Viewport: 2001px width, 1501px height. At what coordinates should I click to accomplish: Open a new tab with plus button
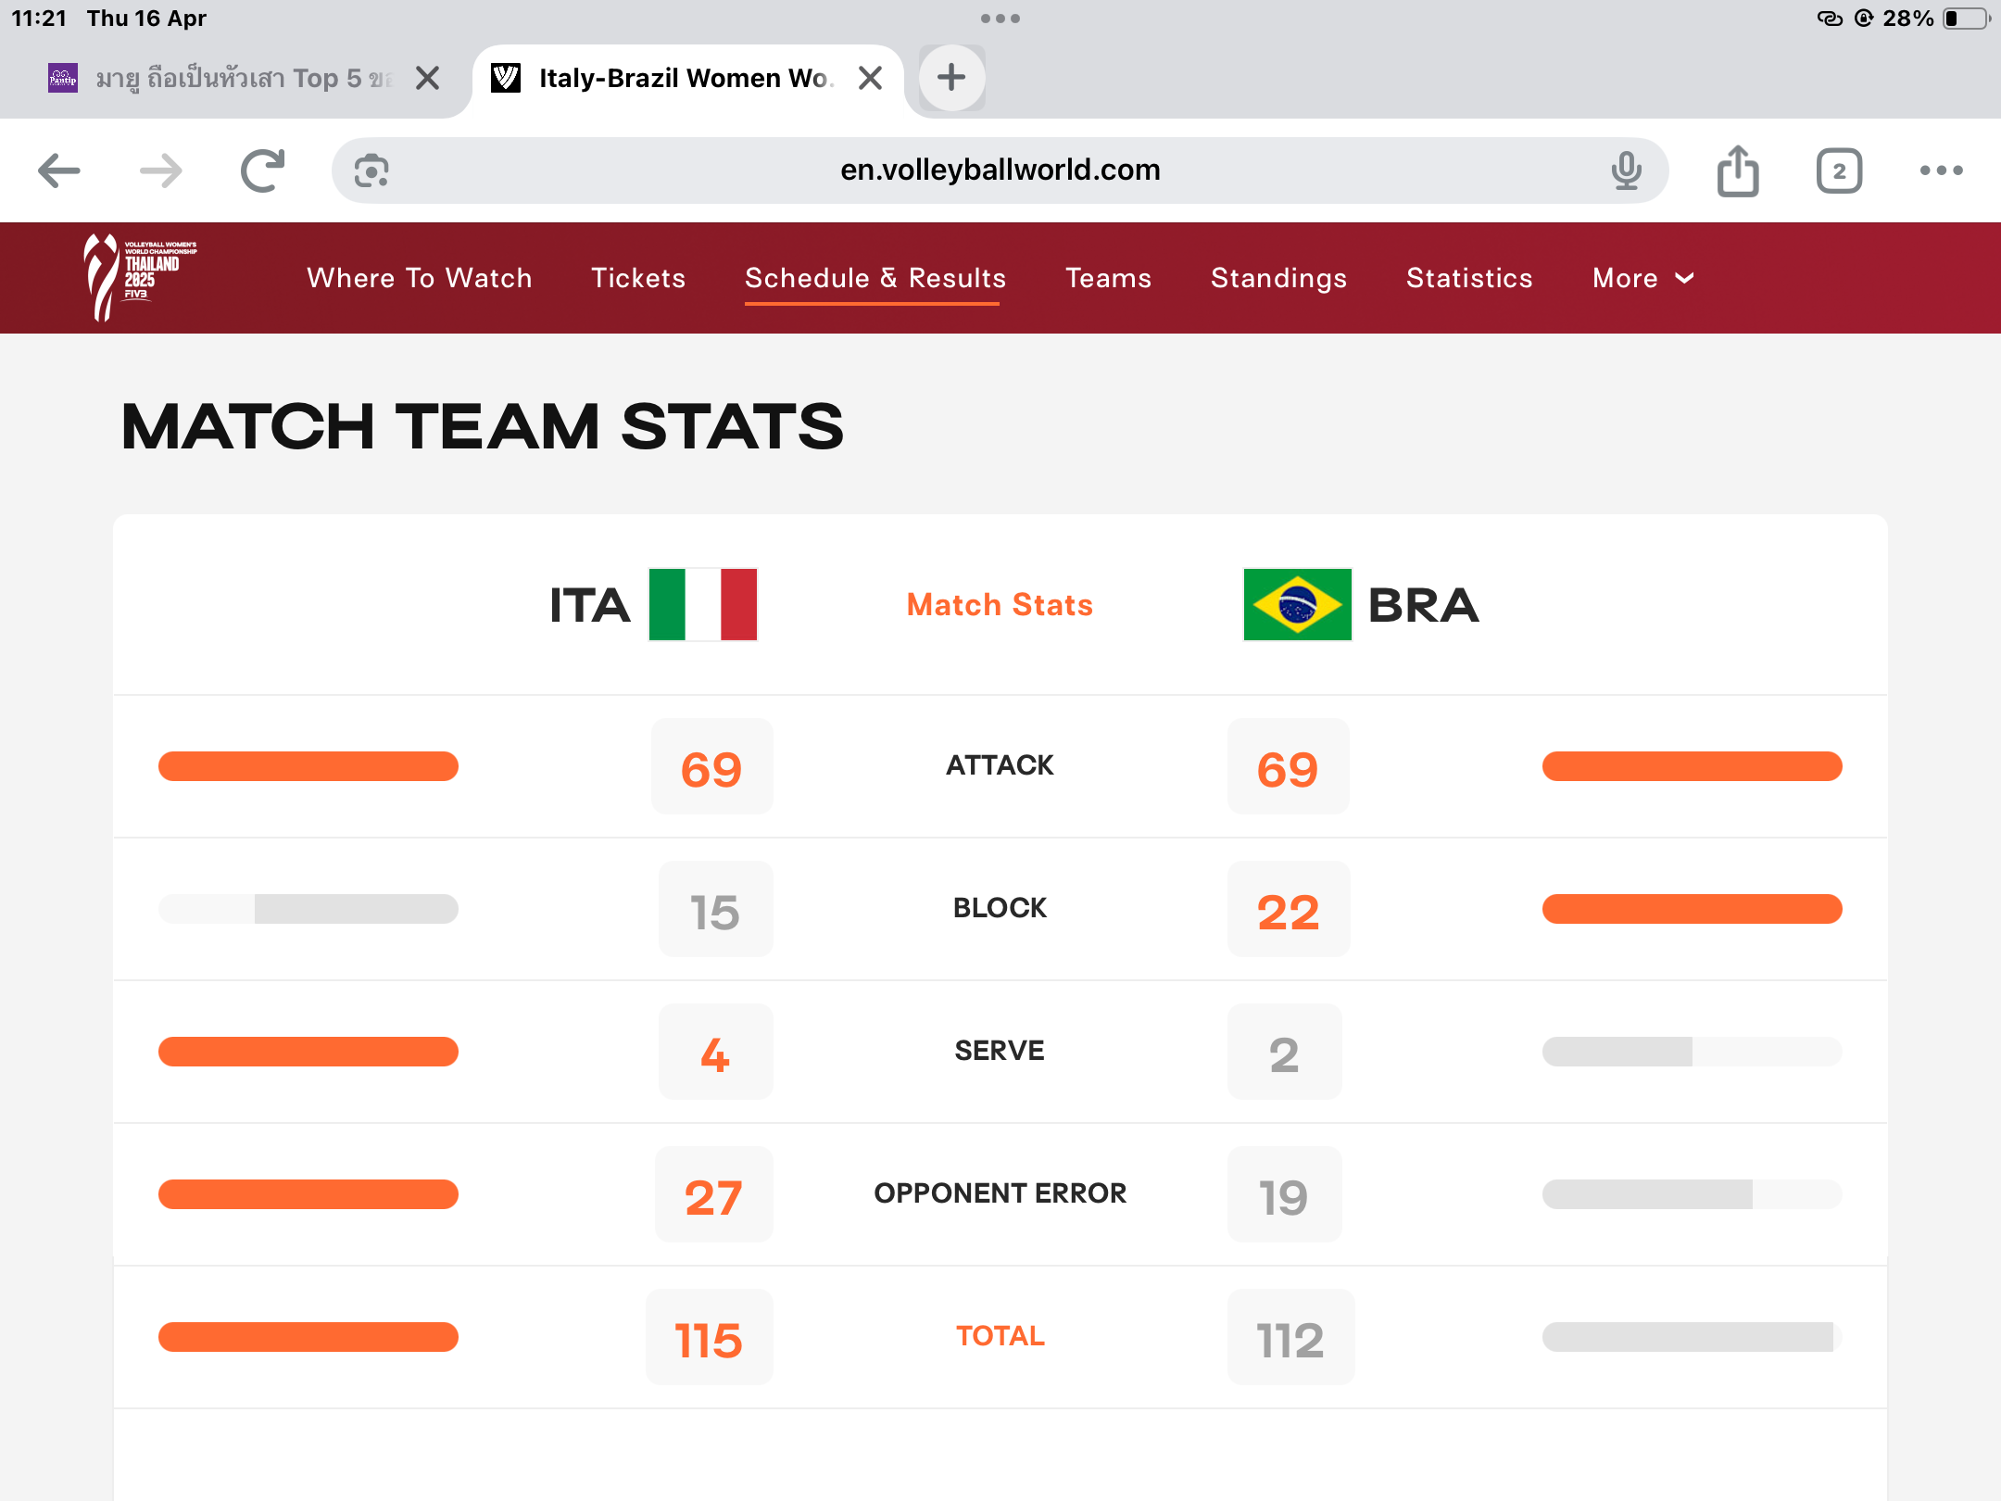[951, 78]
